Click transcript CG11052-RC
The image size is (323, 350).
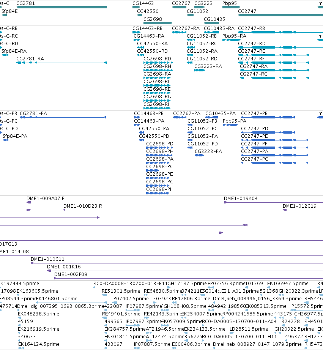tap(202, 44)
